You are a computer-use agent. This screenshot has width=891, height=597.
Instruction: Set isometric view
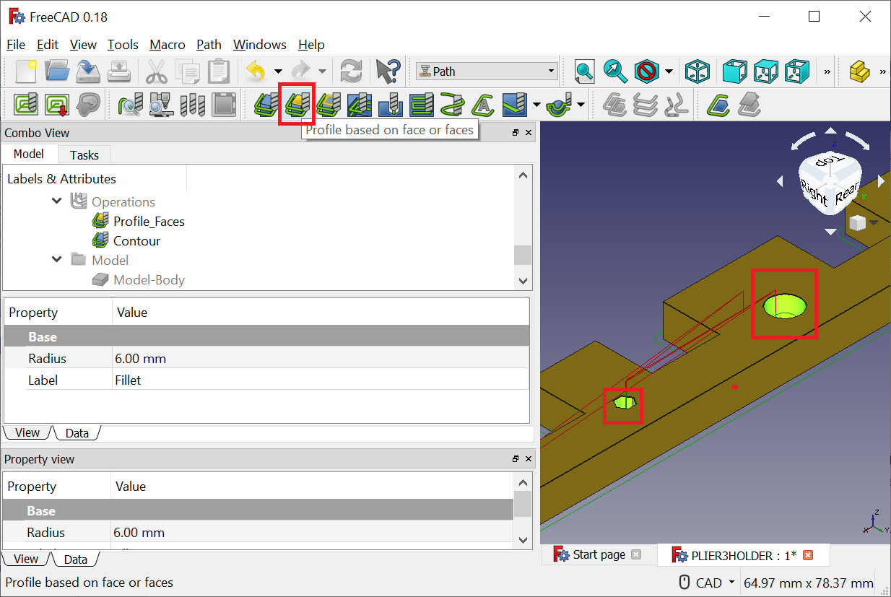point(697,71)
